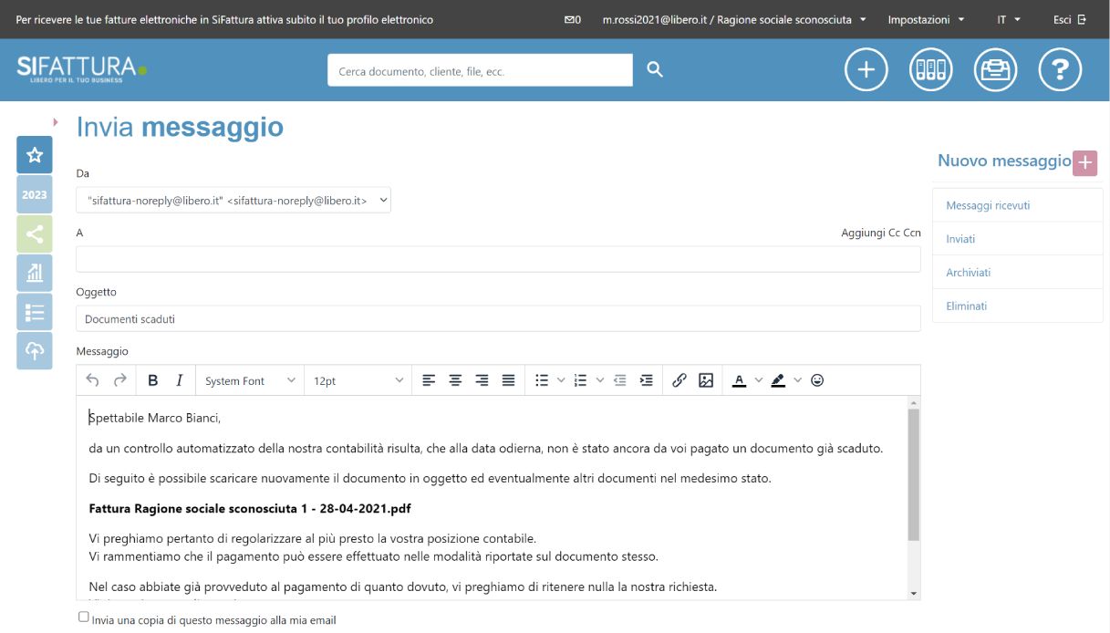Center align the text
This screenshot has height=633, width=1110.
pos(455,380)
